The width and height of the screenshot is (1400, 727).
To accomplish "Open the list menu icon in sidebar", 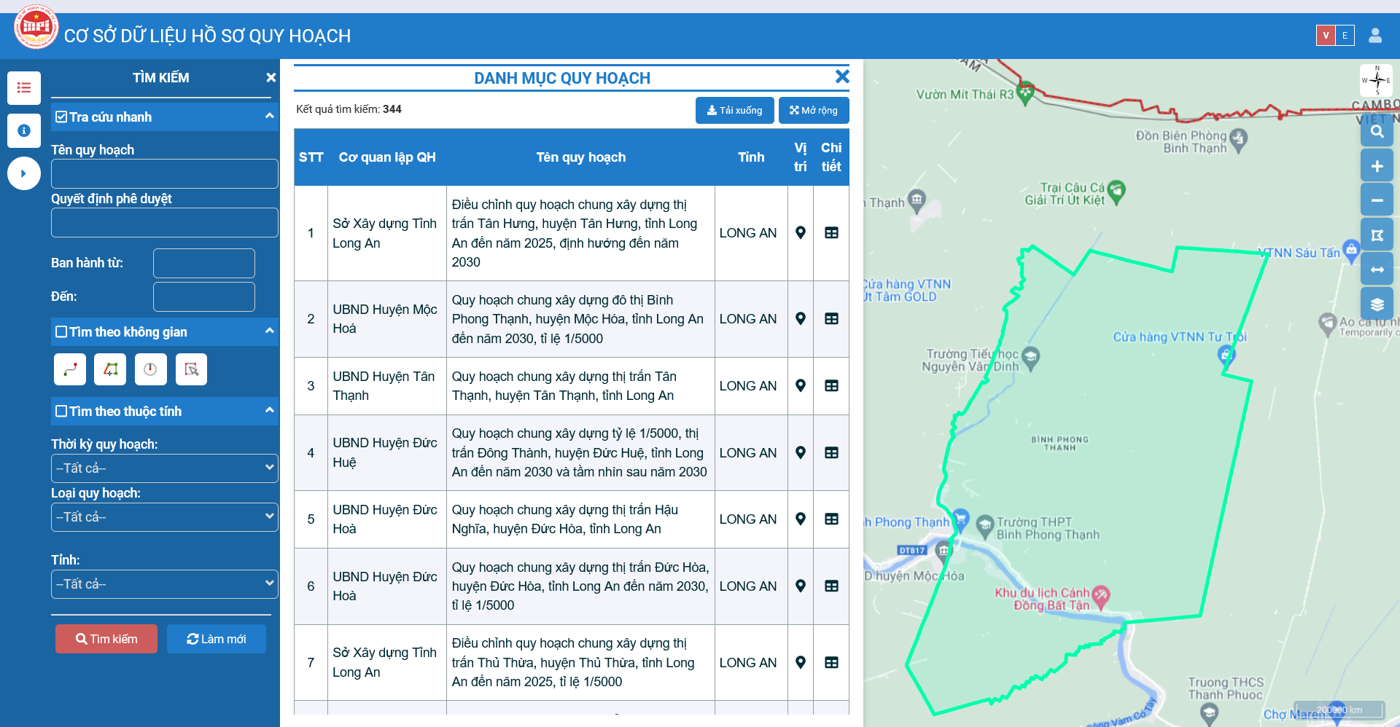I will tap(24, 88).
